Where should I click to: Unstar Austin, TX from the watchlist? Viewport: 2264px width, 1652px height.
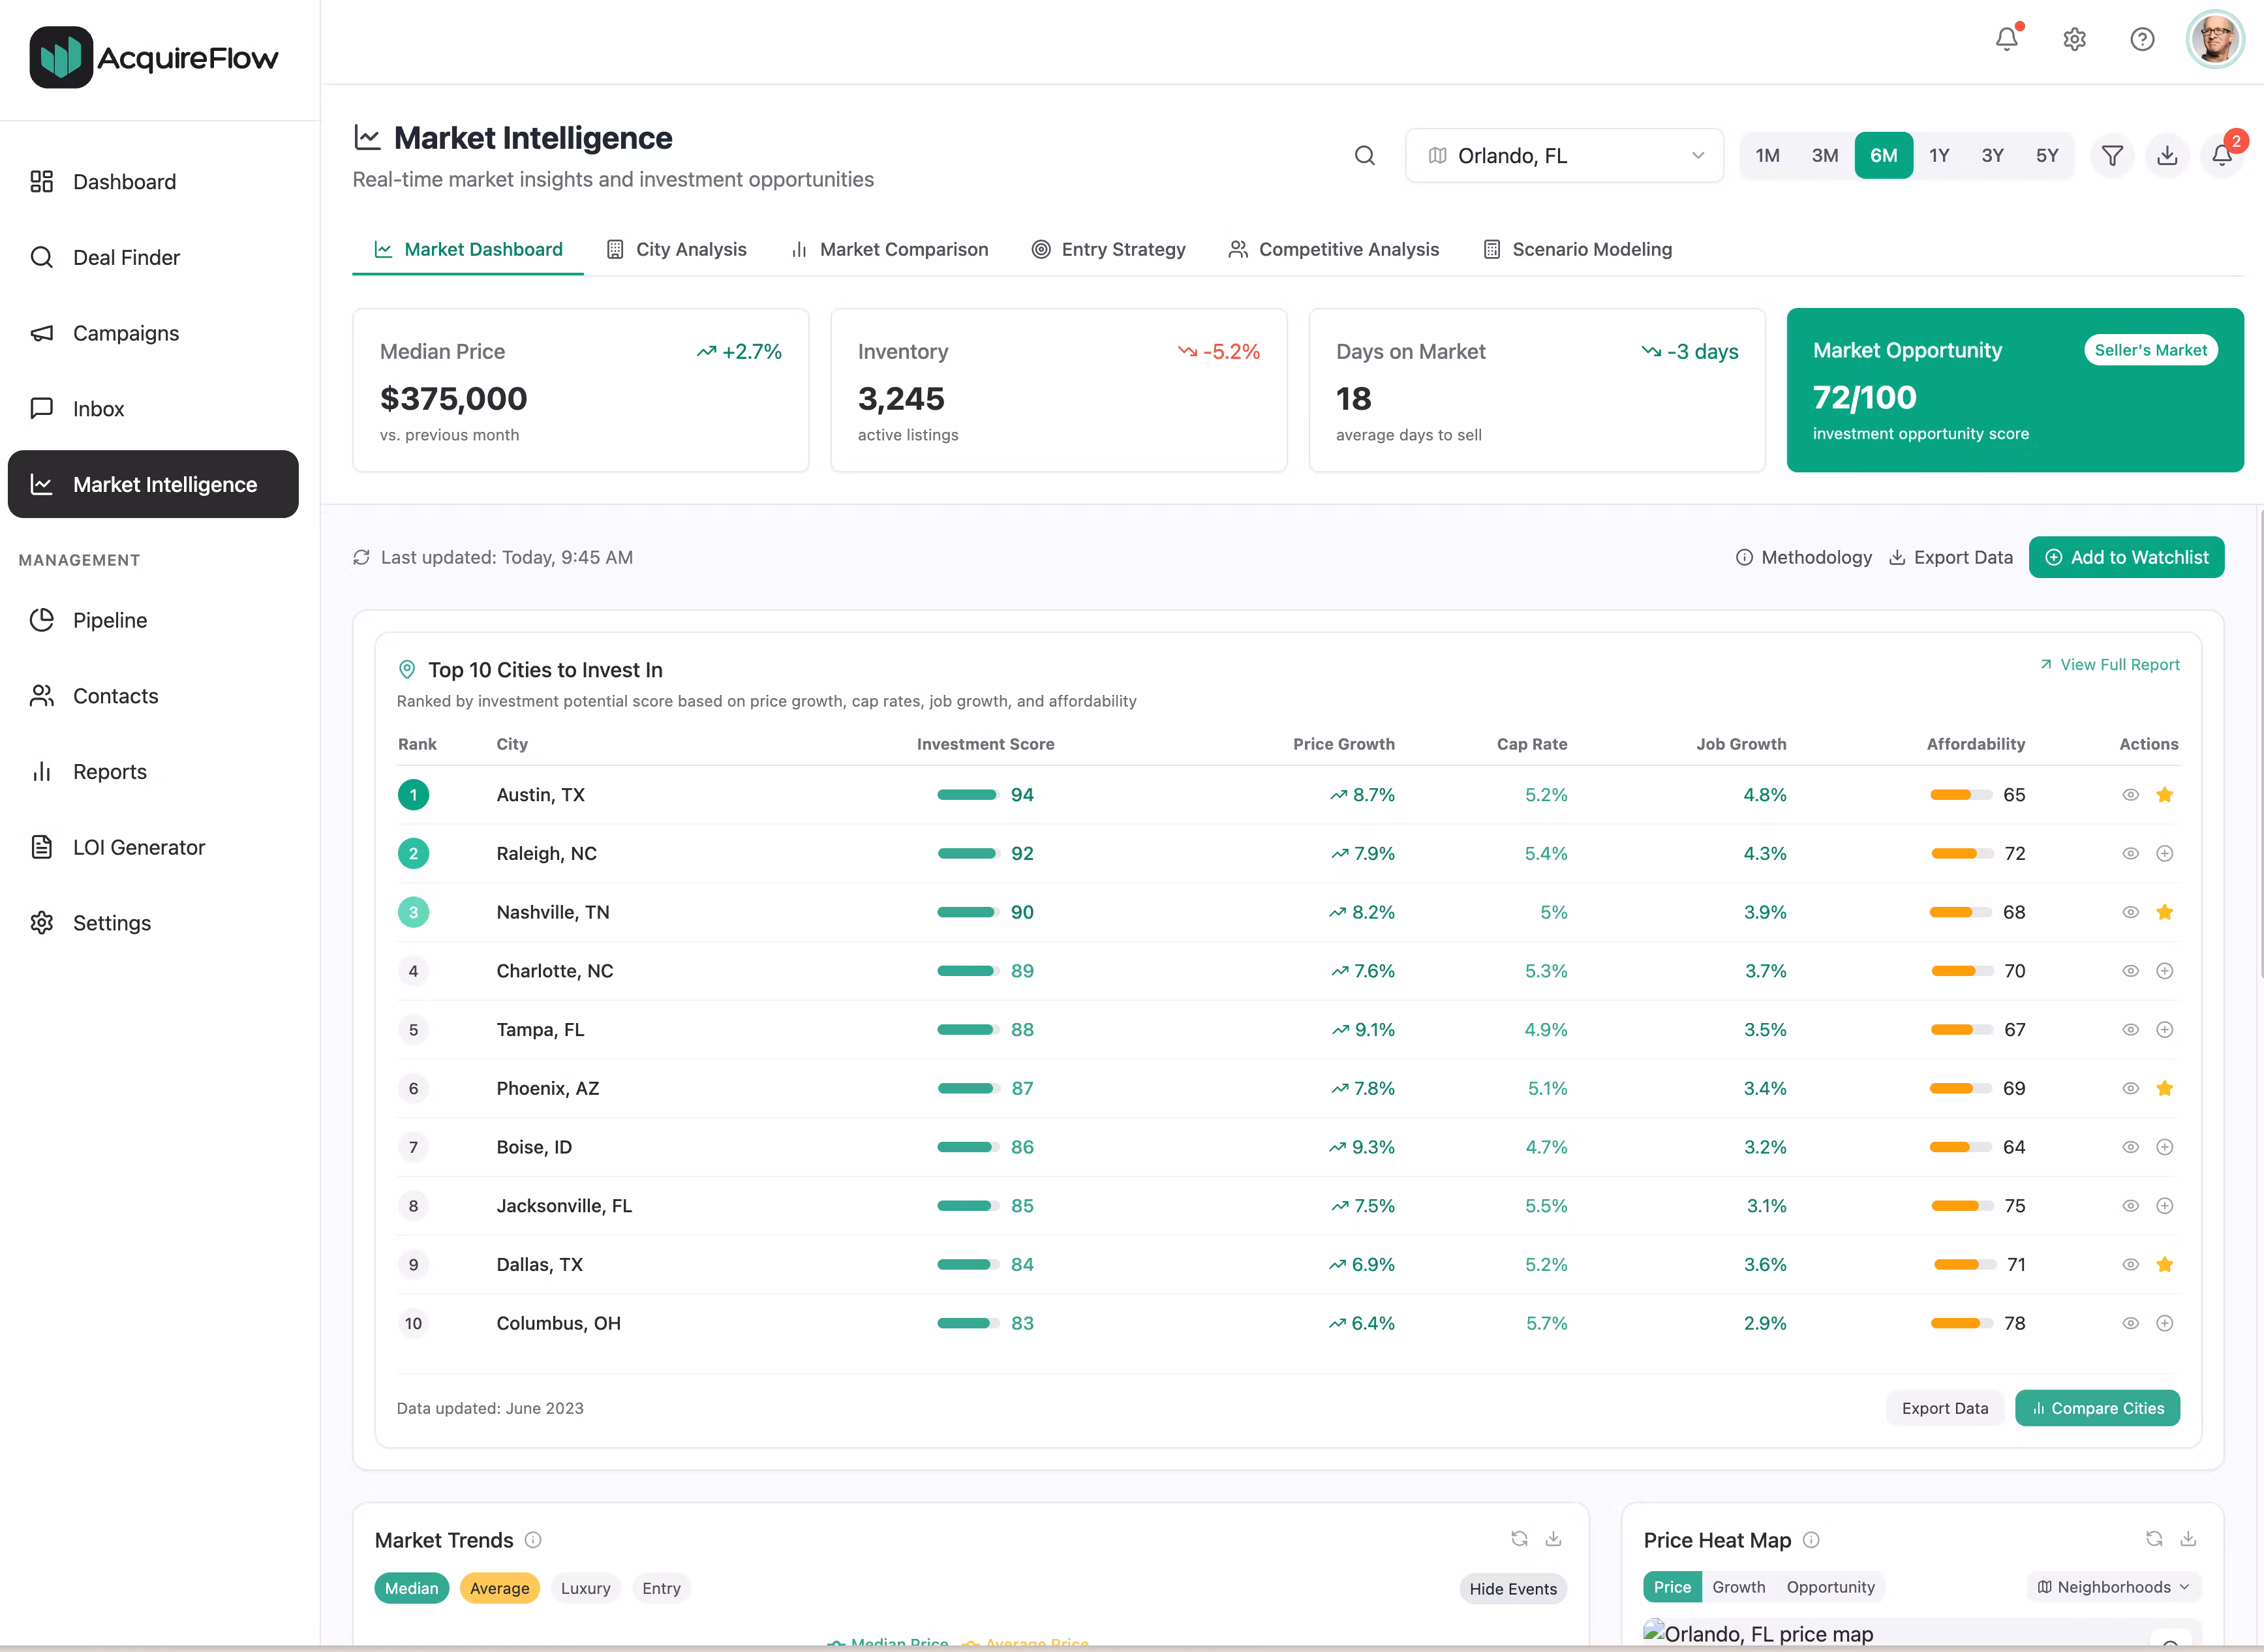2164,795
